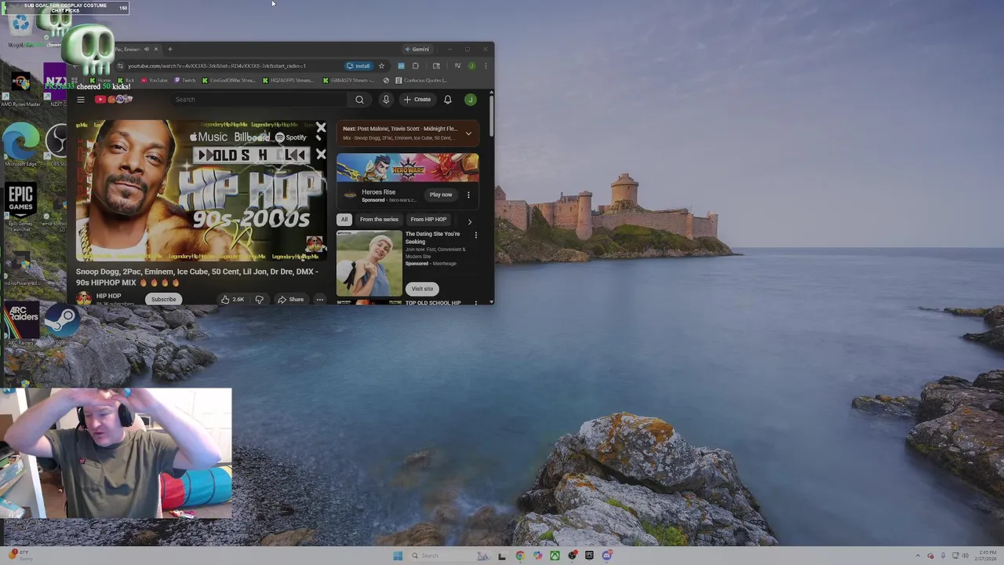Open the dating site ad thumbnail

[369, 263]
